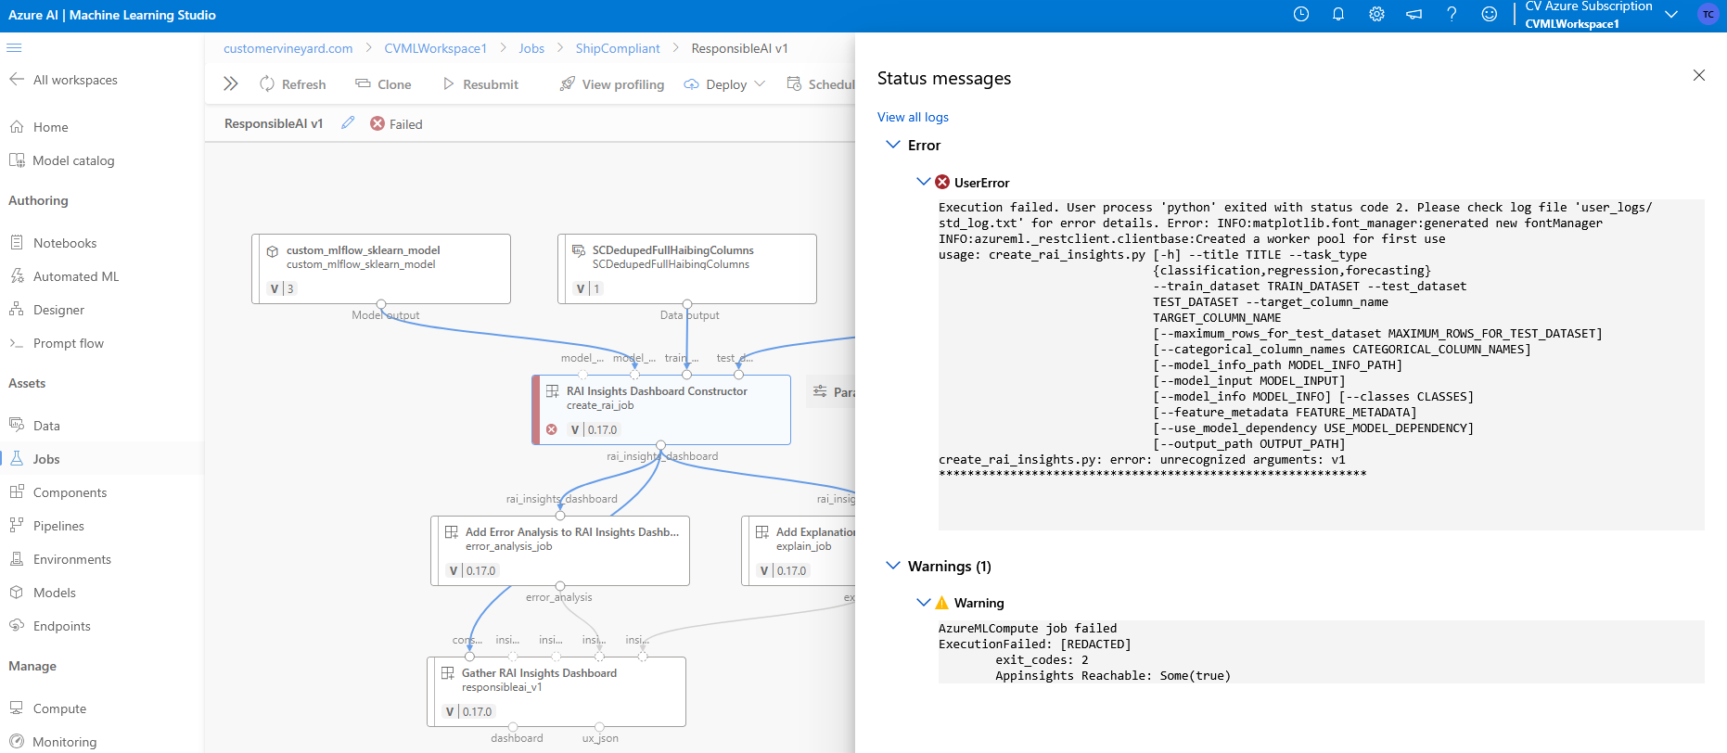Click the pencil icon to rename job
The width and height of the screenshot is (1727, 753).
[x=348, y=123]
